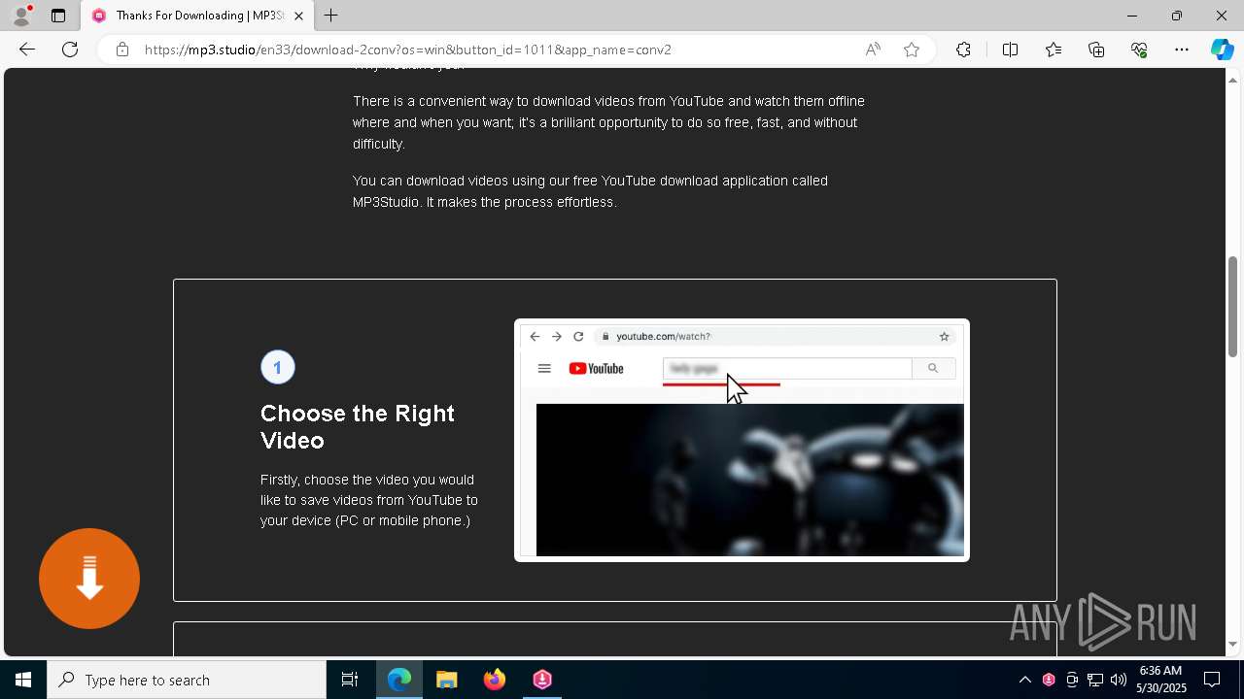Image resolution: width=1244 pixels, height=699 pixels.
Task: Click the page vertical scrollbar thumb
Action: click(x=1233, y=306)
